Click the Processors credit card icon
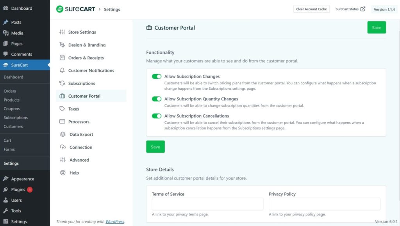 (x=62, y=121)
